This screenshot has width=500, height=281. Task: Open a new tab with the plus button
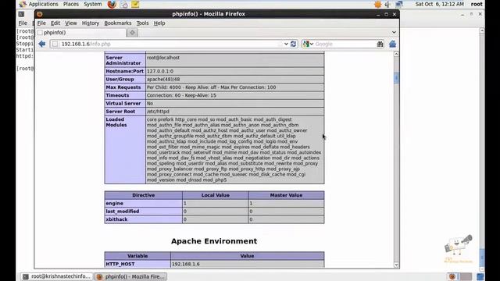click(132, 33)
